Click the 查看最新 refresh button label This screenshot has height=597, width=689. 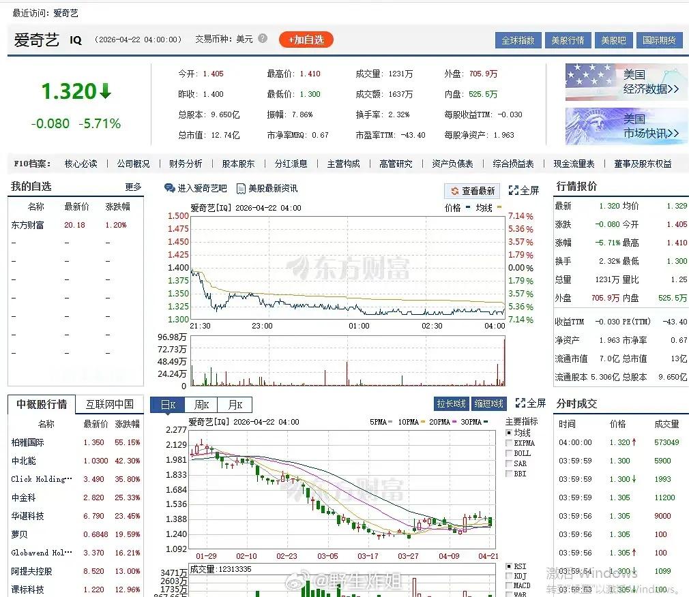[478, 191]
